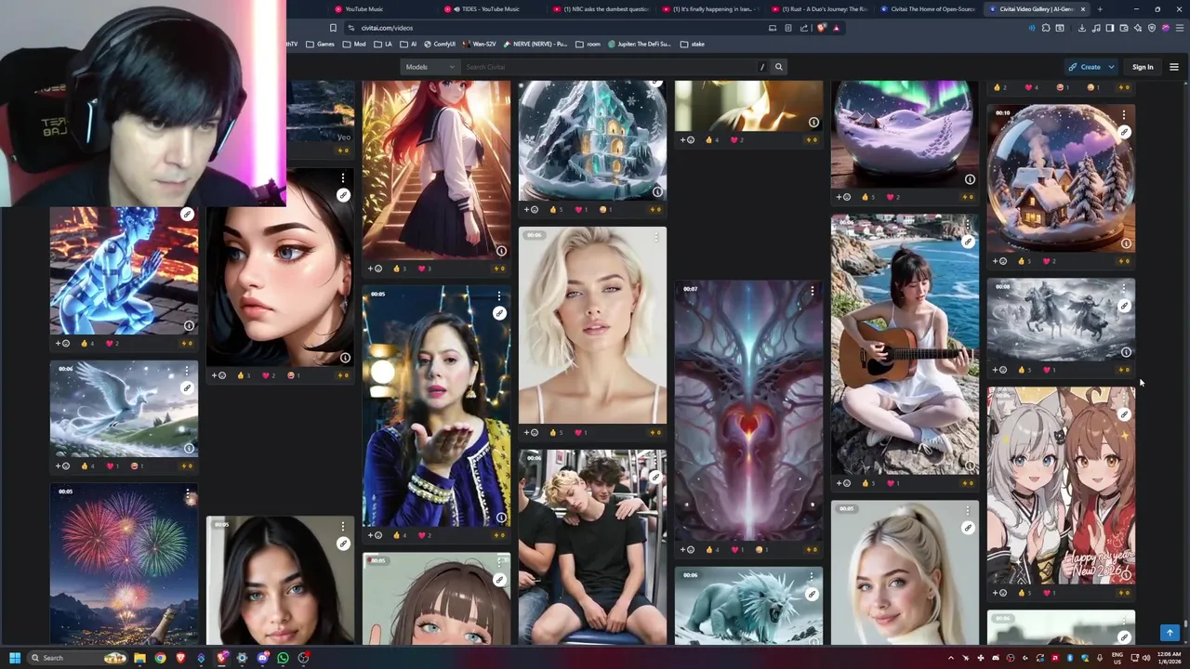Click link icon on anime cat girls card
Image resolution: width=1190 pixels, height=669 pixels.
click(x=1124, y=415)
